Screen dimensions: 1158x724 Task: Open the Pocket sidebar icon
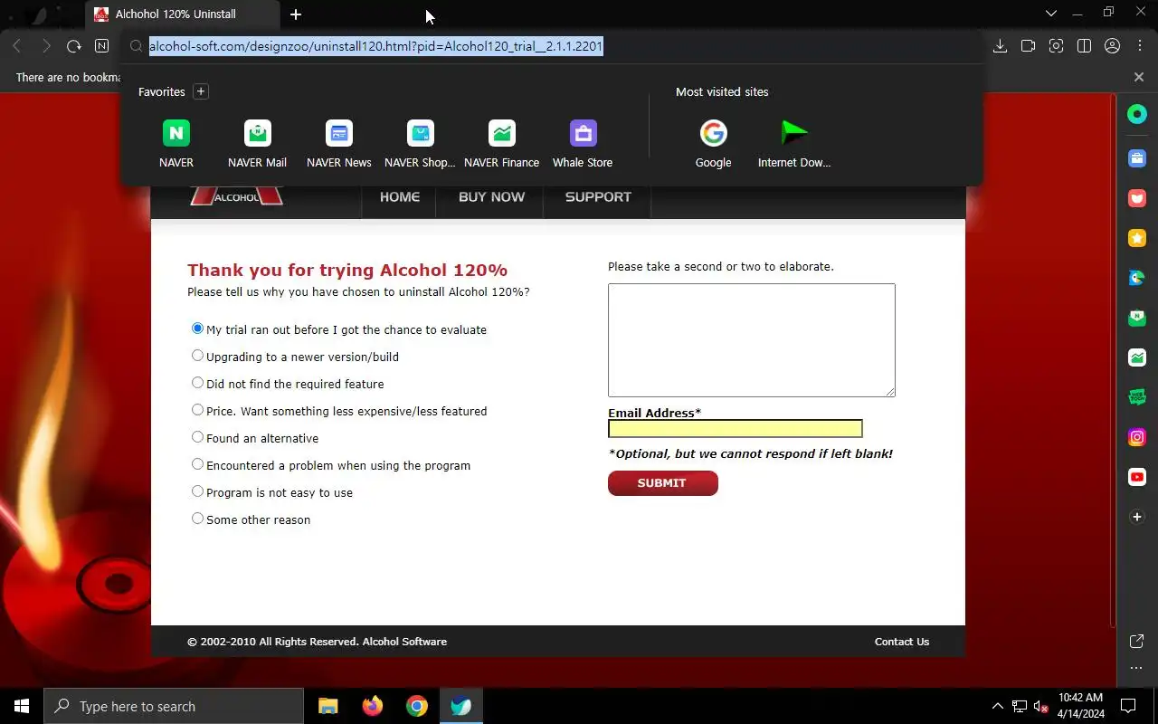coord(1137,198)
